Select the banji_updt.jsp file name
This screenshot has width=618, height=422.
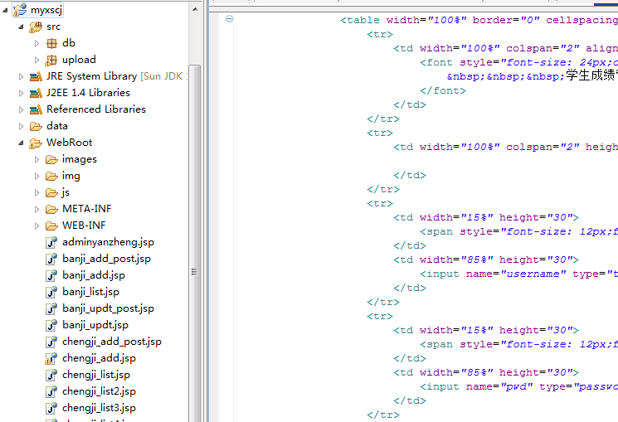[95, 325]
